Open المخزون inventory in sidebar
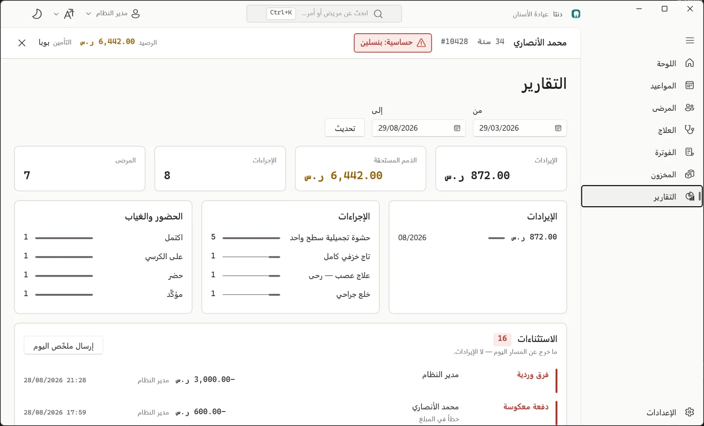The width and height of the screenshot is (704, 426). 642,174
